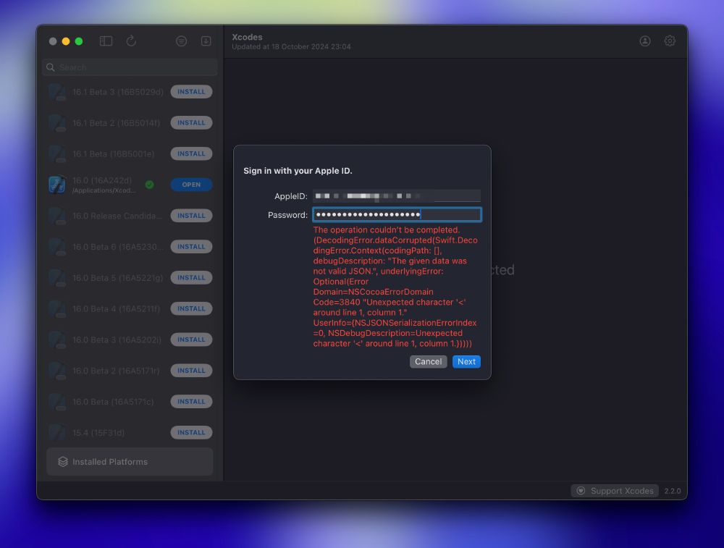
Task: Install Xcode 16.0 Beta 2
Action: 191,370
